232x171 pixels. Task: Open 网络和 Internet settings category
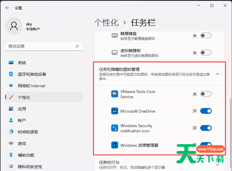pyautogui.click(x=44, y=86)
